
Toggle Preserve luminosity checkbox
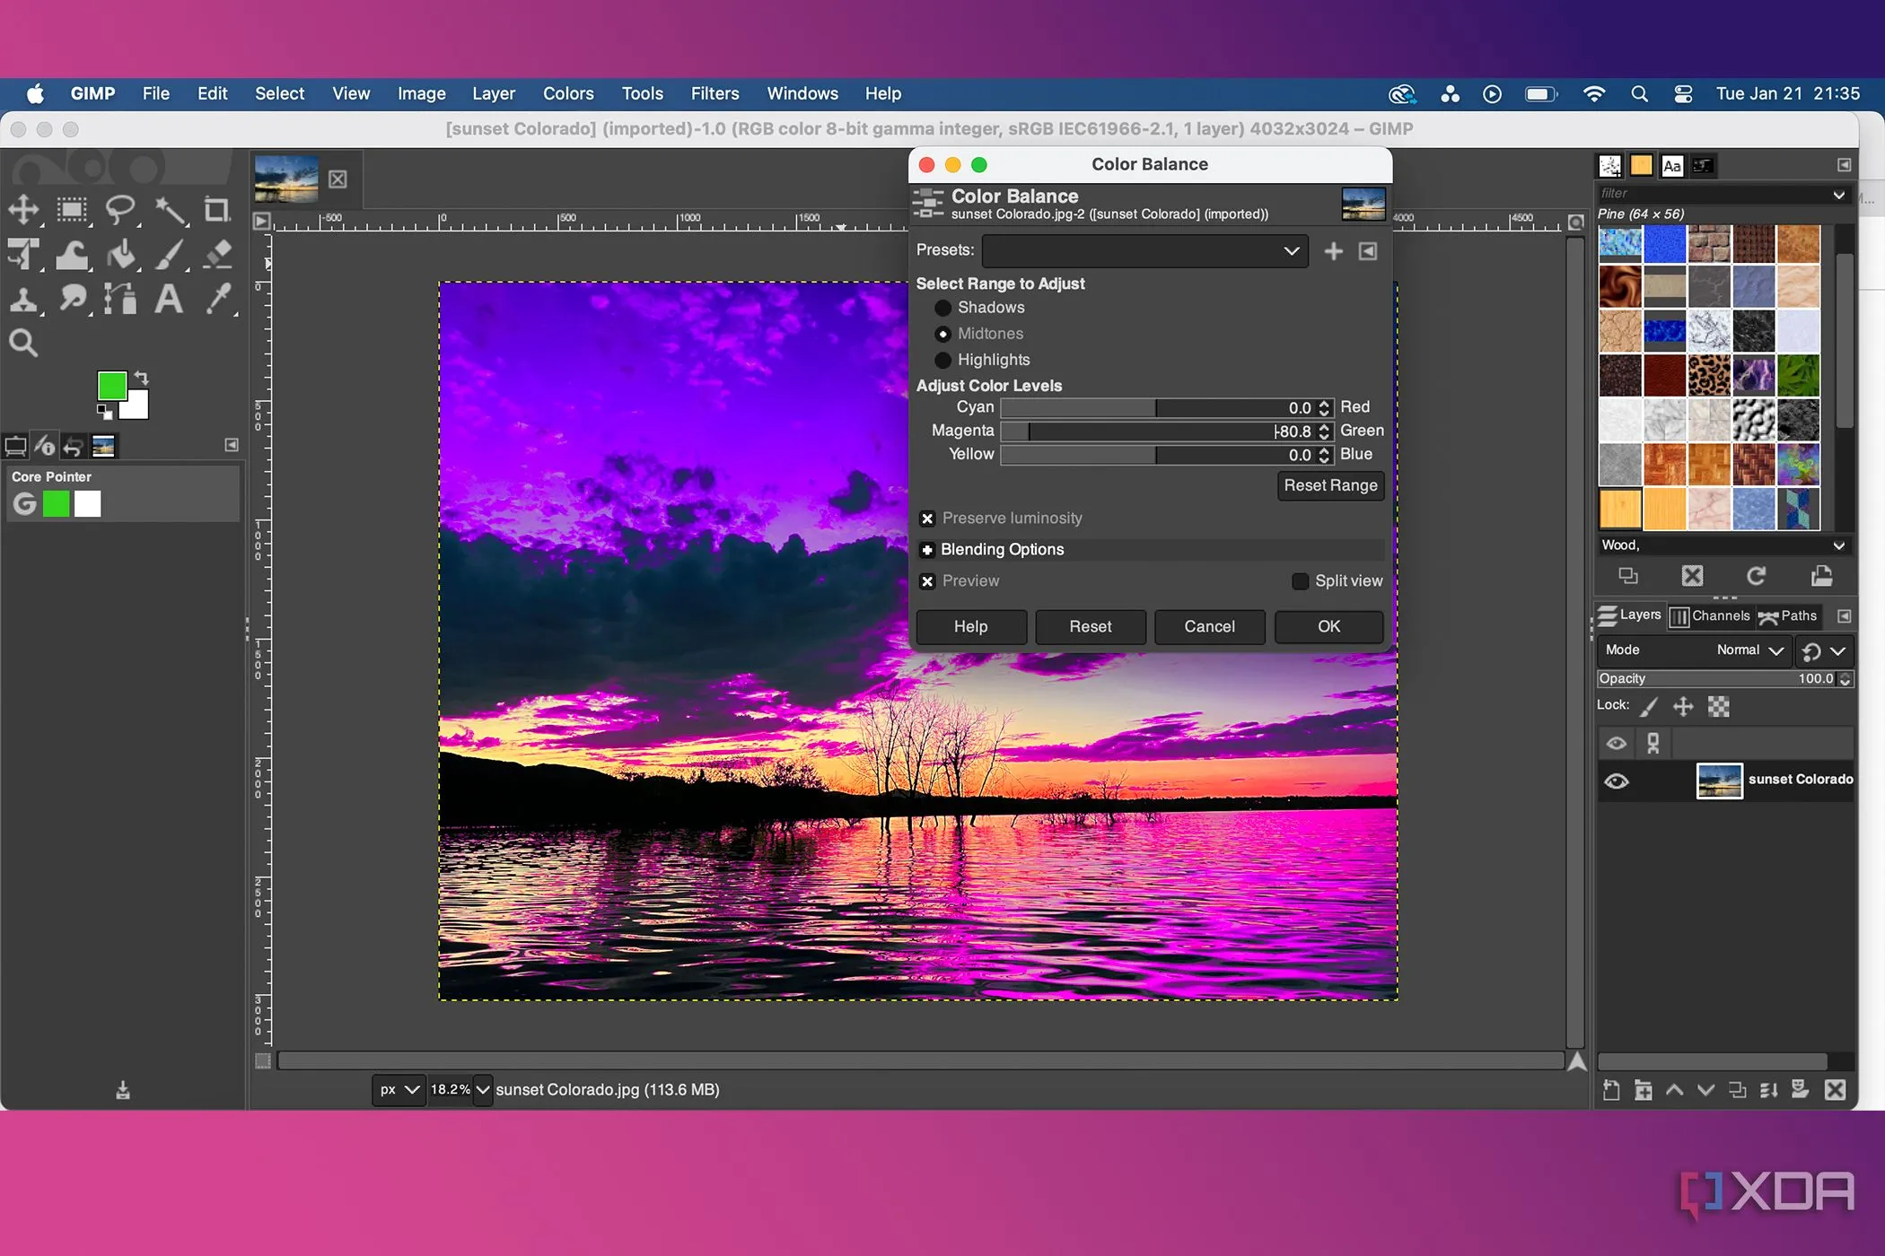coord(927,519)
